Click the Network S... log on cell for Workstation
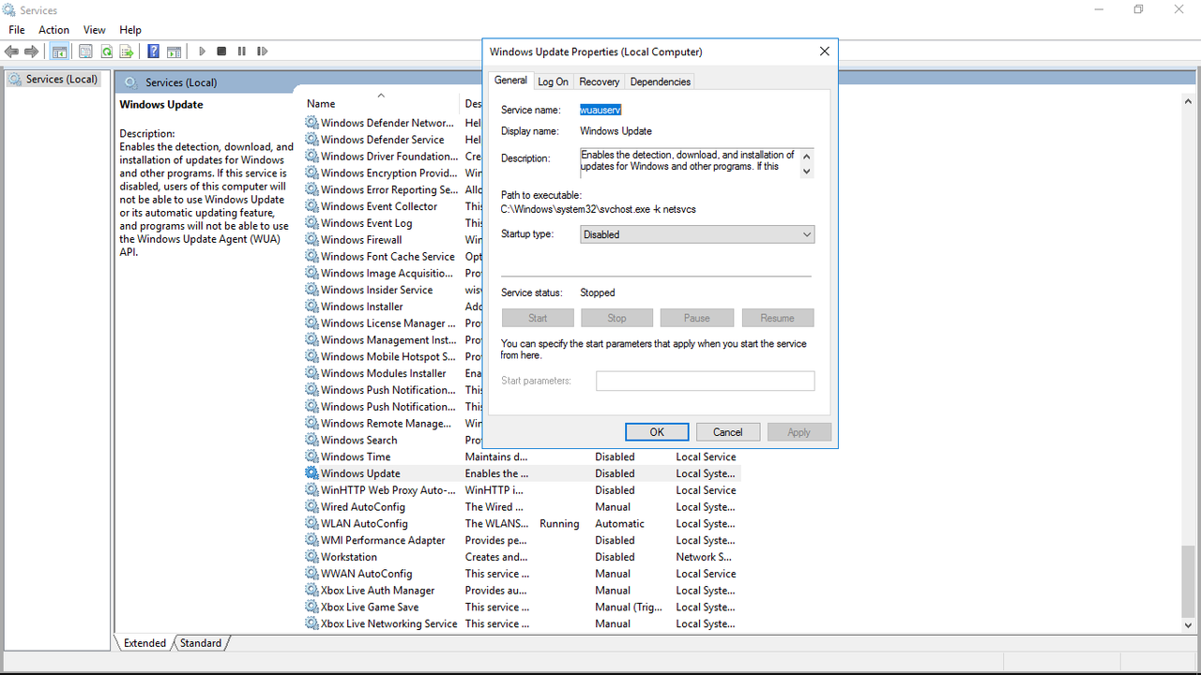The image size is (1201, 675). click(703, 557)
